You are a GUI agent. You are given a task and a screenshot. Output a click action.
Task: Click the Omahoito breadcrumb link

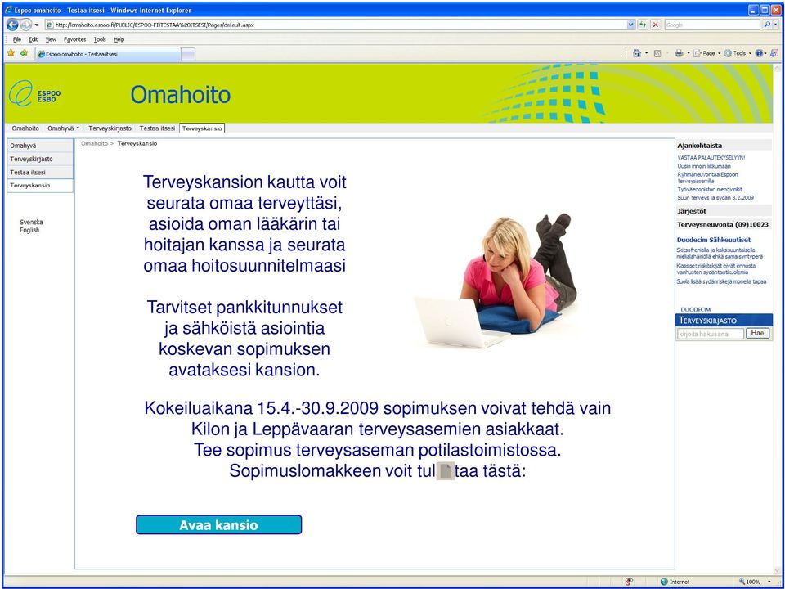coord(94,143)
